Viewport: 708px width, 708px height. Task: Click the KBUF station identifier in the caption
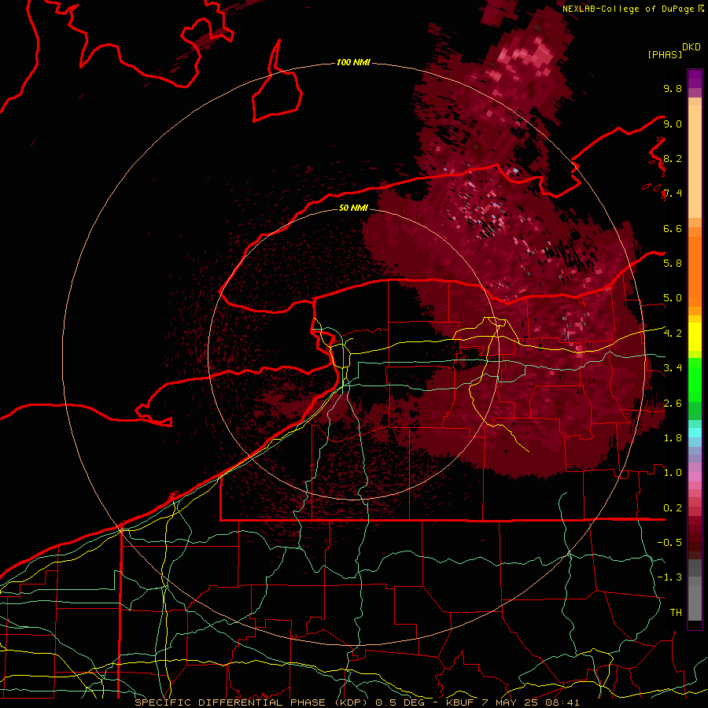(x=459, y=702)
